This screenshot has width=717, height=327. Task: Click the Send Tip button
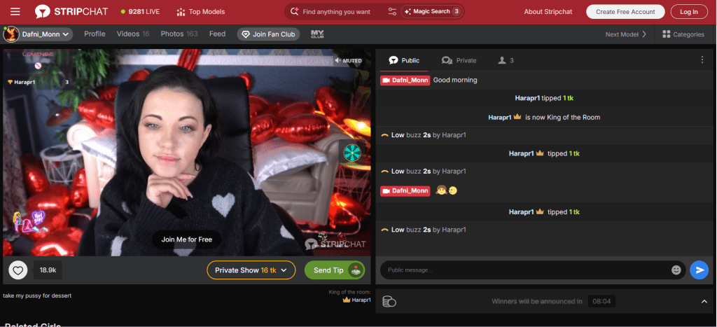tap(335, 270)
